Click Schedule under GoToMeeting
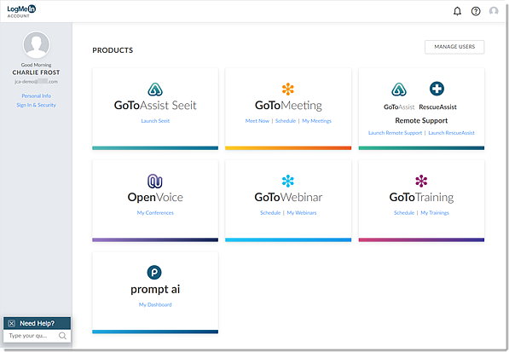Viewport: 509px width, 352px height. coord(286,121)
